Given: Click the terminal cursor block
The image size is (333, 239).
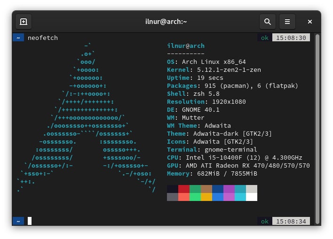Looking at the screenshot, I should pos(30,221).
